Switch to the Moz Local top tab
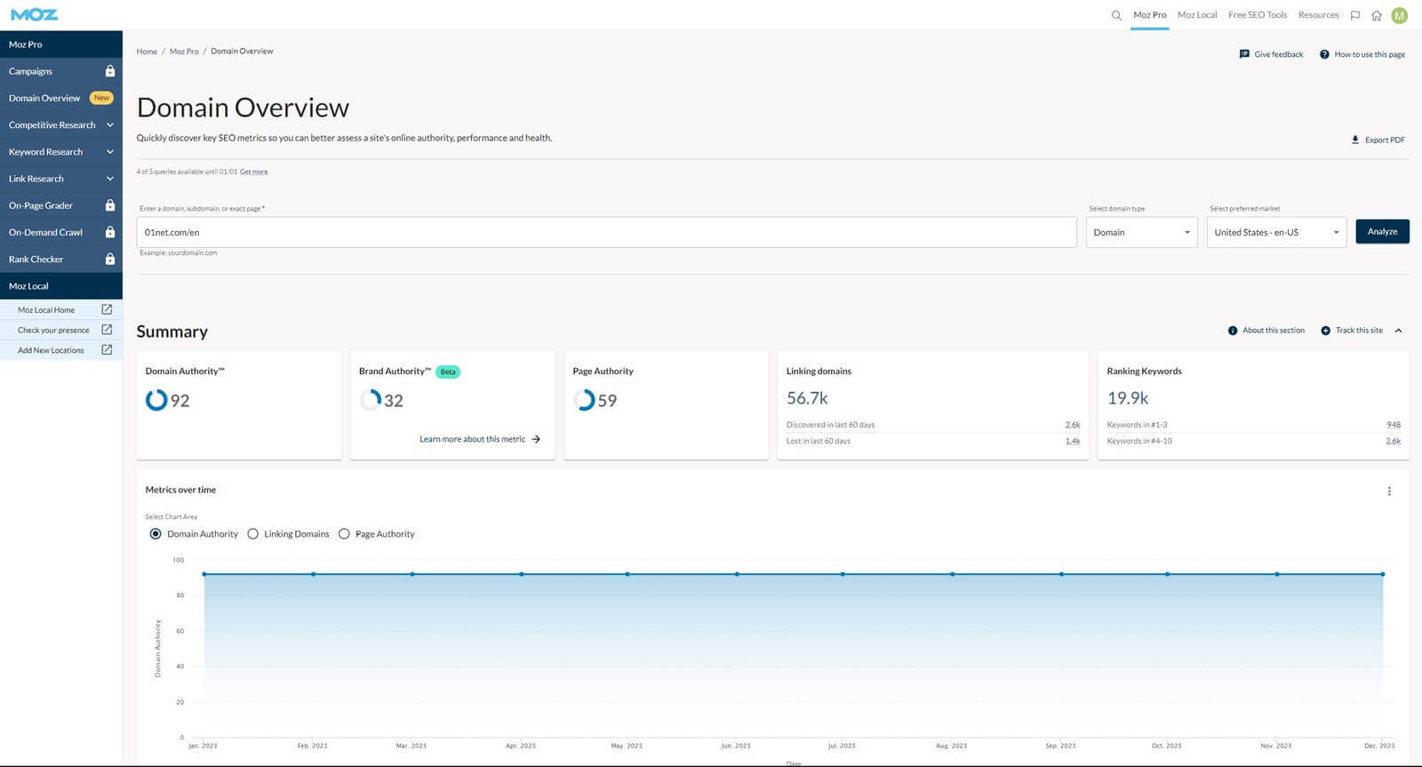 click(x=1197, y=15)
